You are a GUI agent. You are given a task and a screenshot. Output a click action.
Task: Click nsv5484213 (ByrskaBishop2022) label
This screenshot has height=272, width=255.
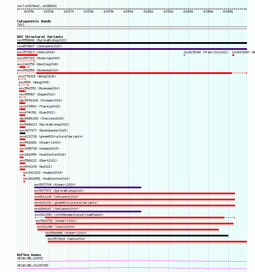44,125
